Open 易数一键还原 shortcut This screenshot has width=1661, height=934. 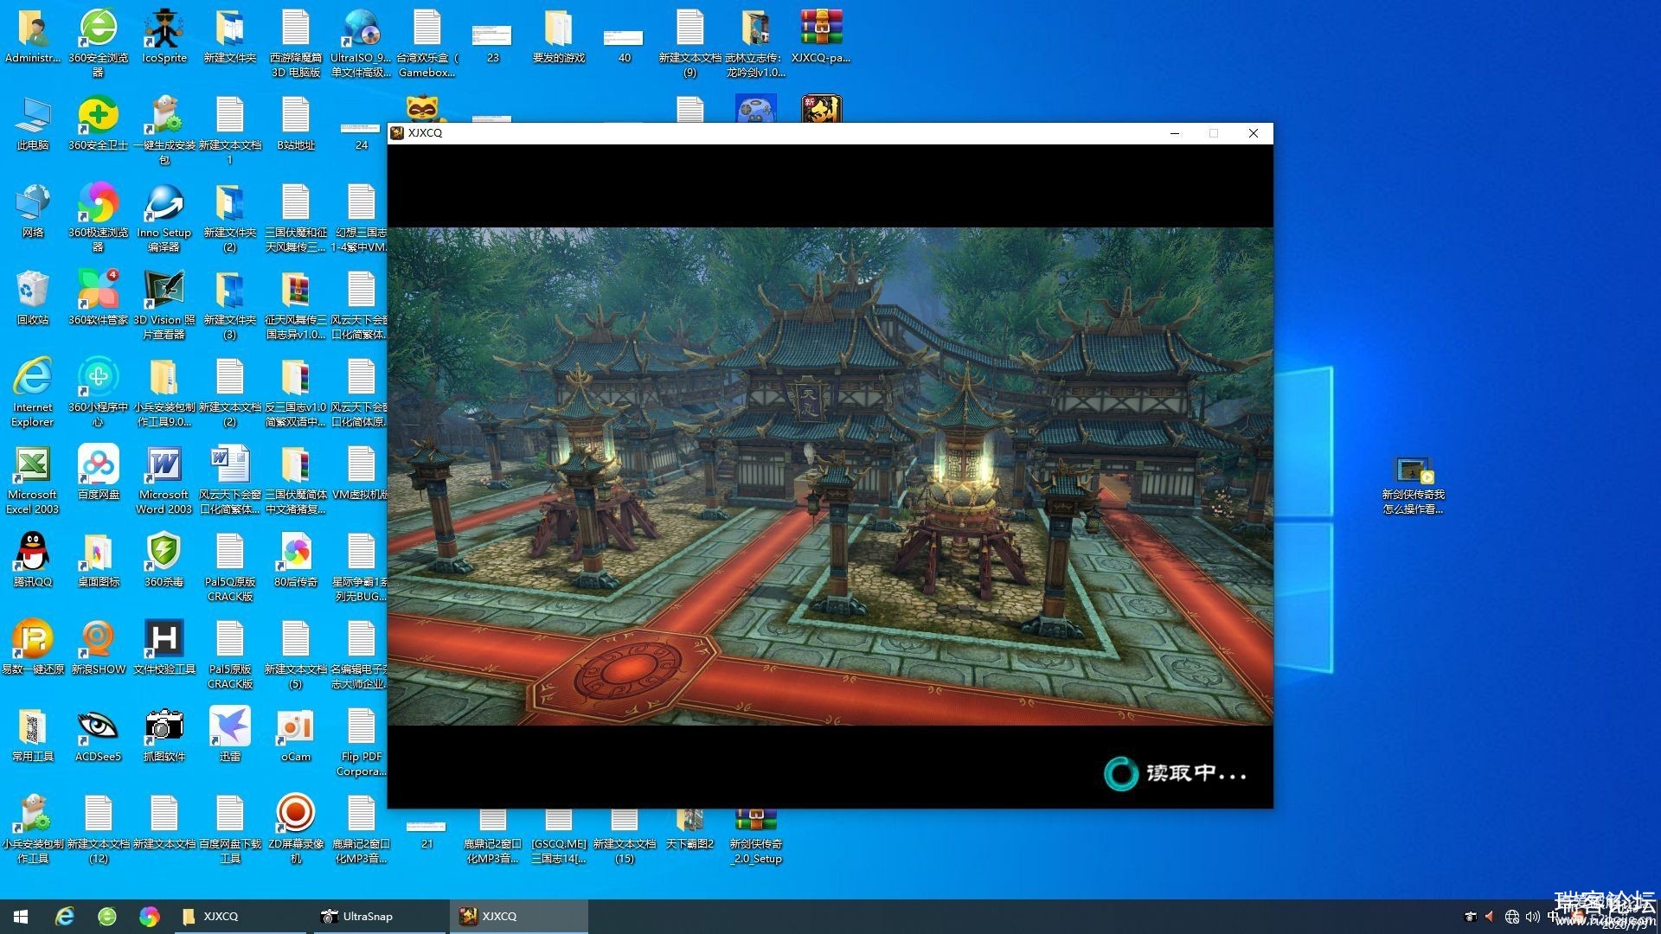coord(33,648)
